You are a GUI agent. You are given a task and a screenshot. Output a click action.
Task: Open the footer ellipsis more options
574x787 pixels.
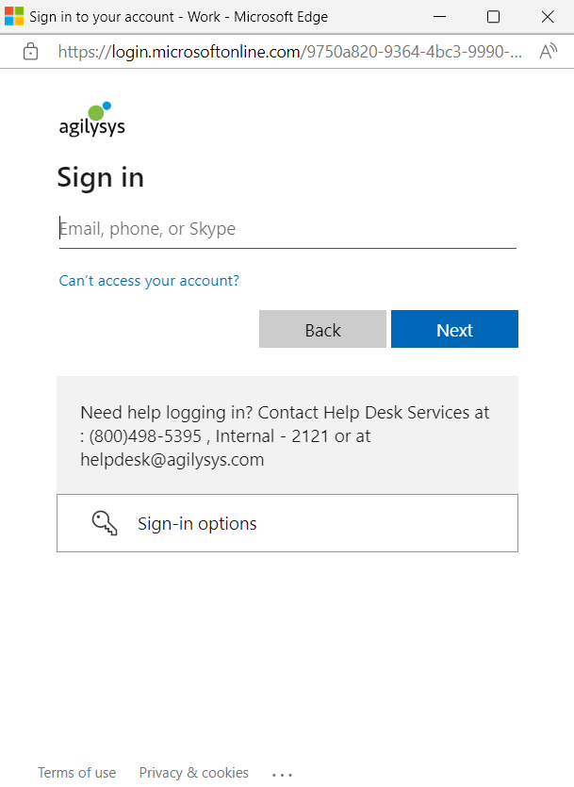click(282, 774)
